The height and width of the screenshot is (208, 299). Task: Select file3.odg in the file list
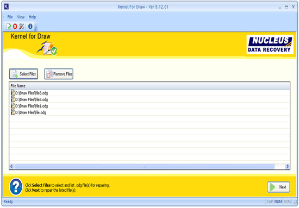[149, 93]
